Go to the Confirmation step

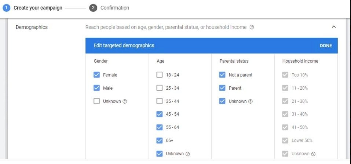pos(114,8)
